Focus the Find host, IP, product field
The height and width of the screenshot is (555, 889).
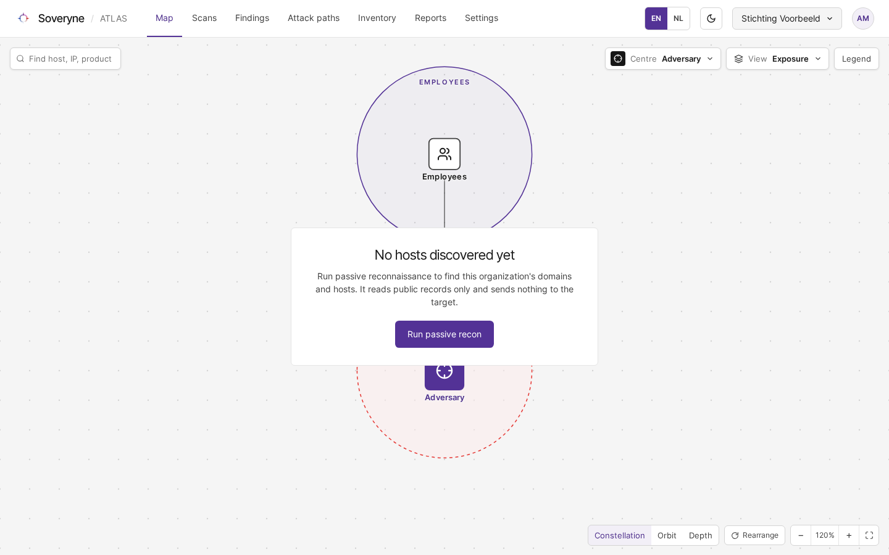coord(65,59)
